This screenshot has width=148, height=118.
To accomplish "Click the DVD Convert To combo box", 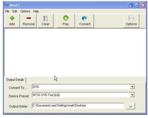I will (83, 87).
